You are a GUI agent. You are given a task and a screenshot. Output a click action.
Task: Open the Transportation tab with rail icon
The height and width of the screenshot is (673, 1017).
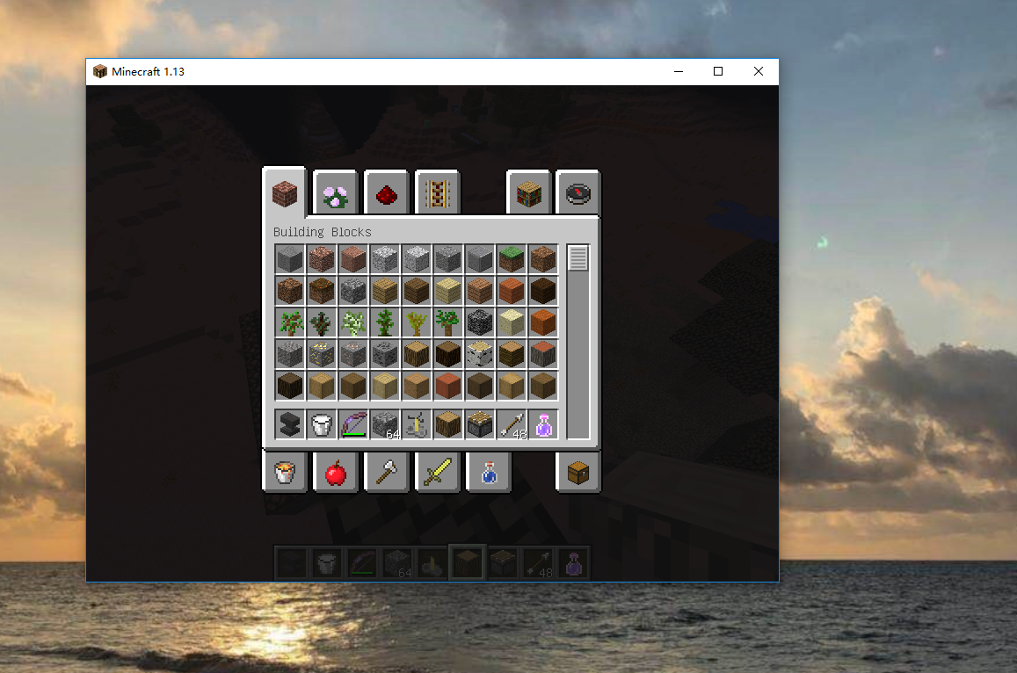[x=437, y=193]
